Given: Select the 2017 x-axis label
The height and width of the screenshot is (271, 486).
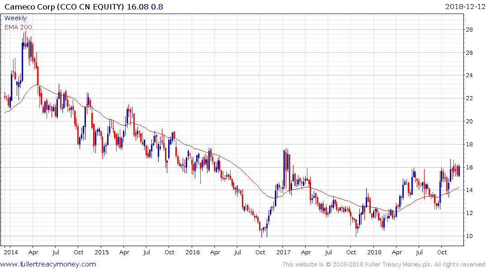Looking at the screenshot, I should [283, 252].
